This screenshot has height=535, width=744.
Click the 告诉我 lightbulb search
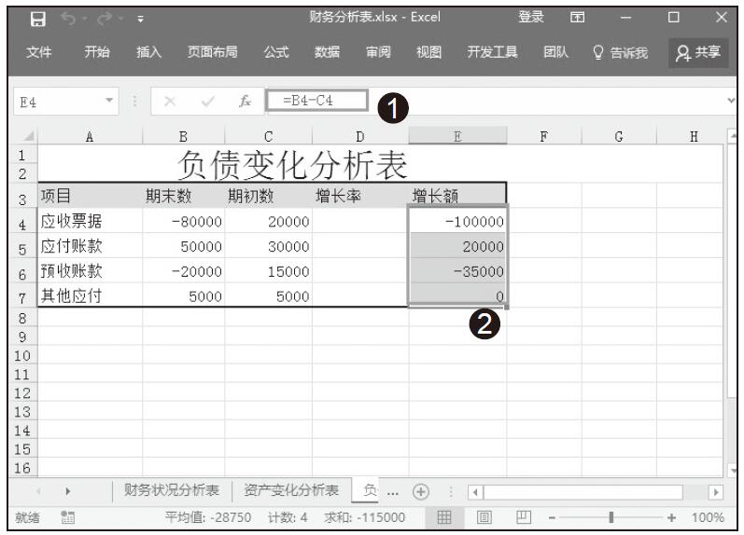(620, 53)
